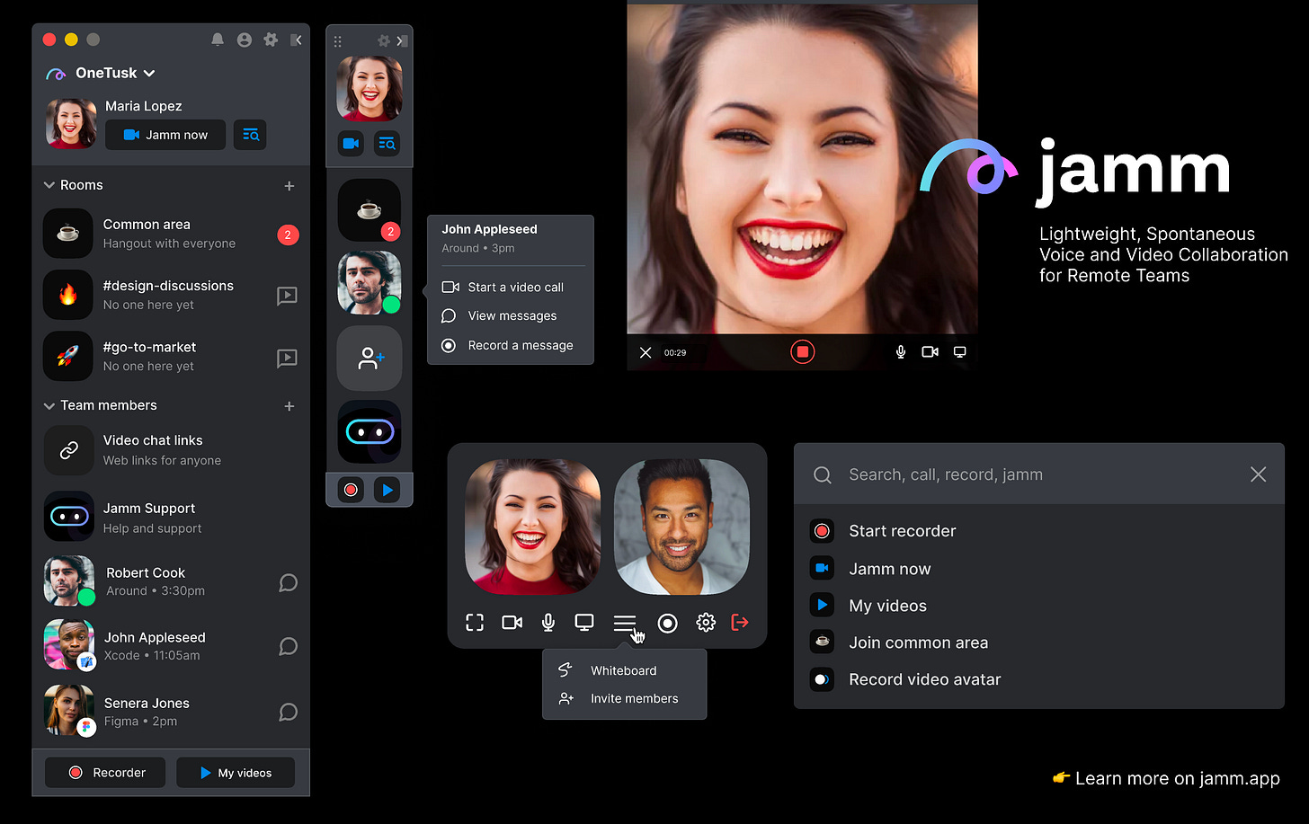This screenshot has width=1309, height=824.
Task: Click the My videos button
Action: (236, 773)
